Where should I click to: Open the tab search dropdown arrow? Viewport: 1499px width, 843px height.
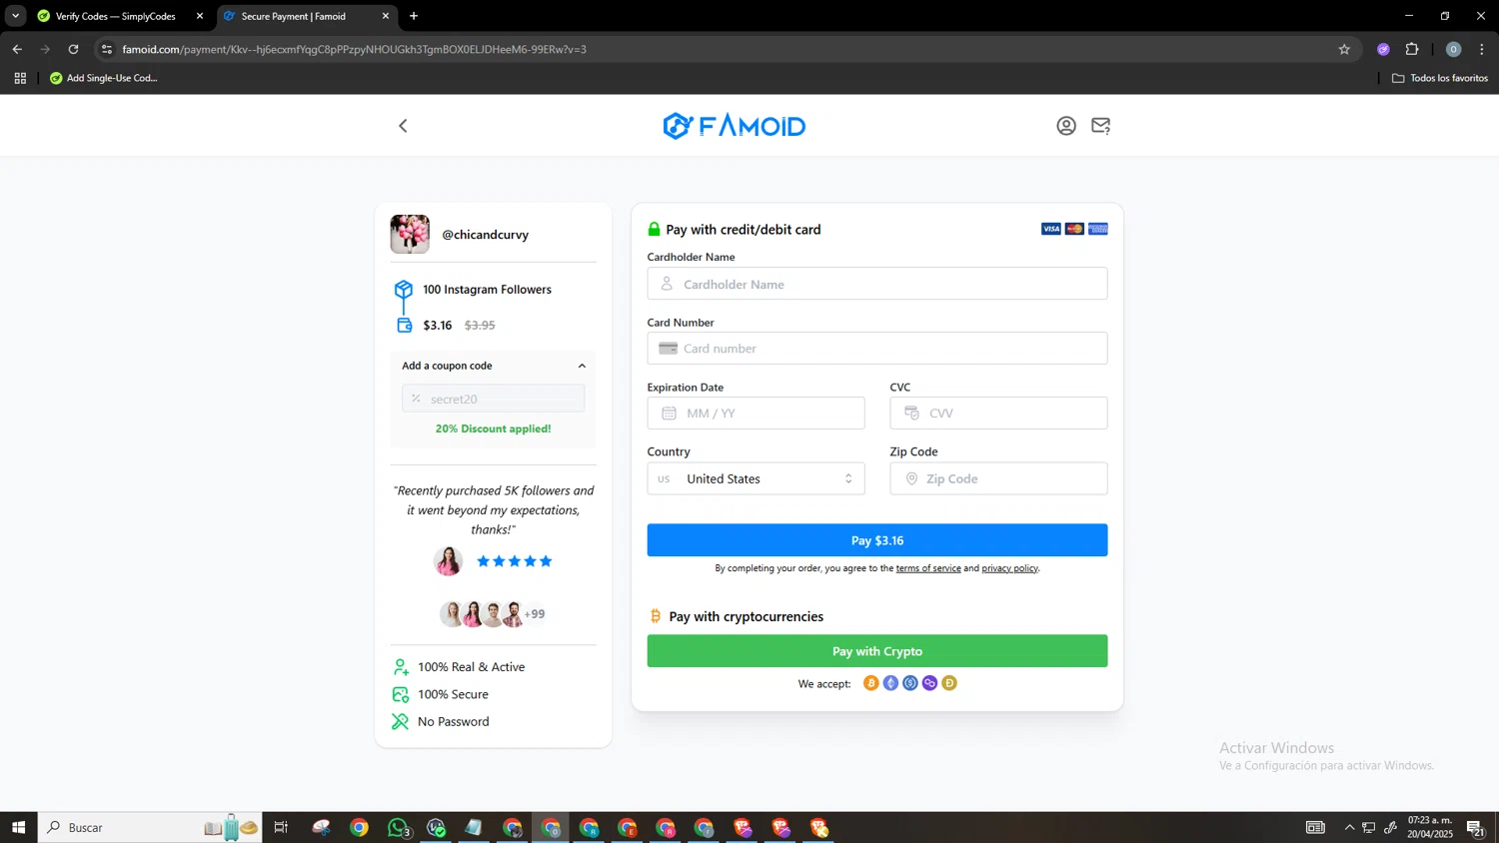pos(15,16)
